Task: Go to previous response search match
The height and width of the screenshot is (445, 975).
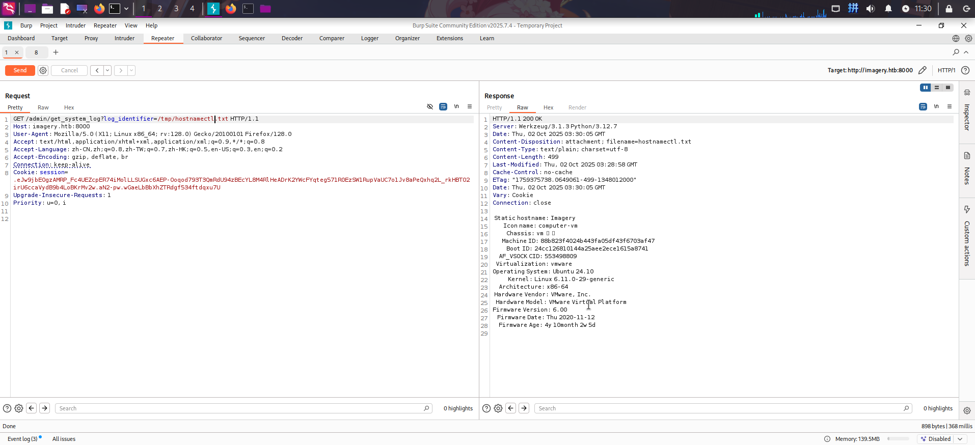Action: (511, 408)
